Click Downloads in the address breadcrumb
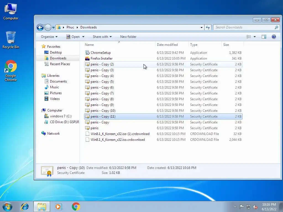This screenshot has width=283, height=212. (88, 27)
